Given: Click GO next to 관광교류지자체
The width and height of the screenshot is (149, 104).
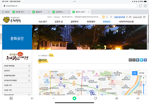Looking at the screenshot, I should [130, 17].
